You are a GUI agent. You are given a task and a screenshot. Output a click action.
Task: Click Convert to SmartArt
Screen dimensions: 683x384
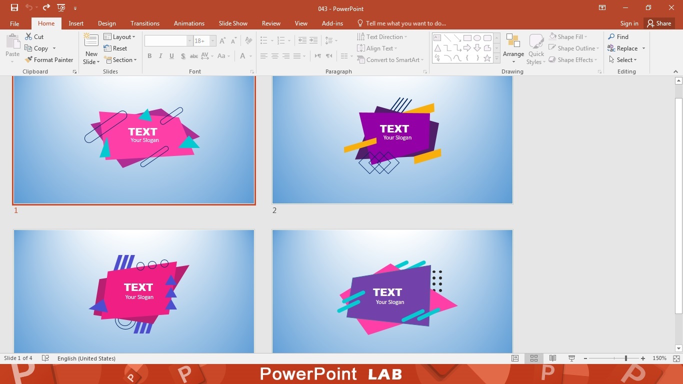click(x=390, y=59)
